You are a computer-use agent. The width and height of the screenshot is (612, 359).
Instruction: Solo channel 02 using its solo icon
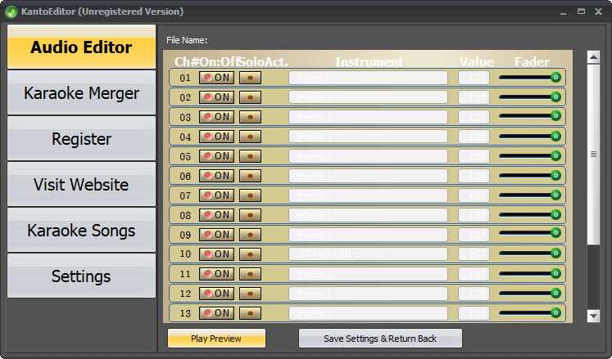(250, 97)
